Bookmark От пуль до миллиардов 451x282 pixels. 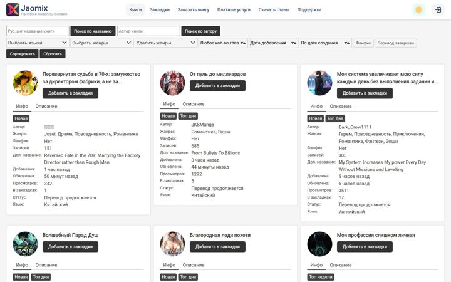point(217,86)
